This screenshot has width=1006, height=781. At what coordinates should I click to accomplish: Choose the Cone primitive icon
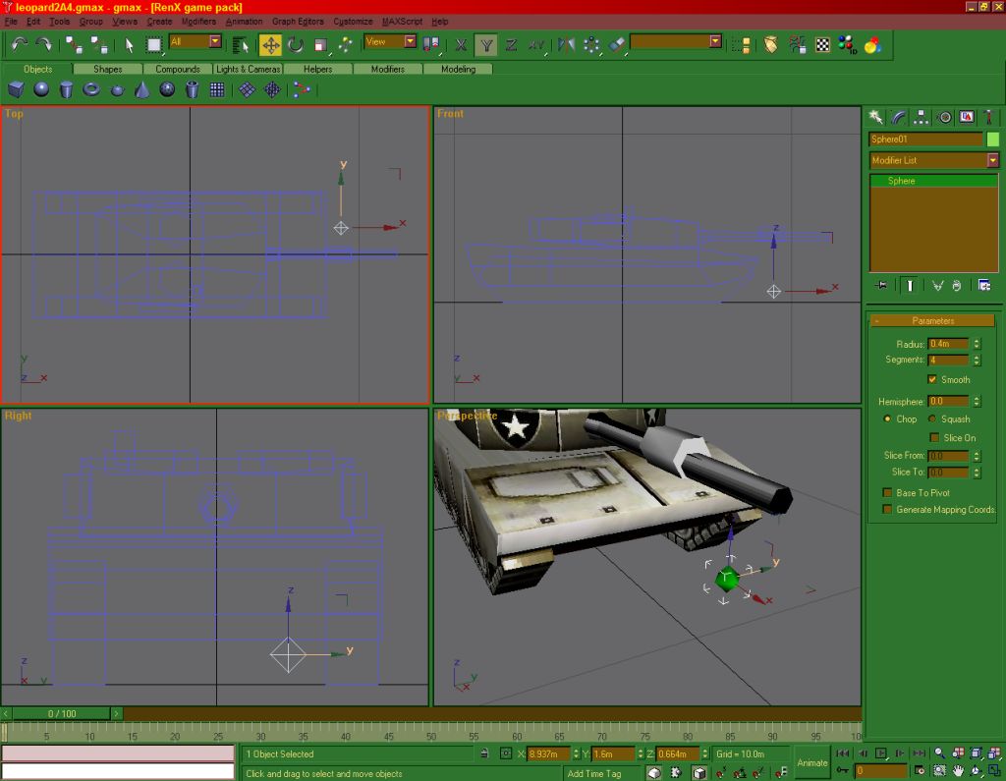pyautogui.click(x=141, y=89)
